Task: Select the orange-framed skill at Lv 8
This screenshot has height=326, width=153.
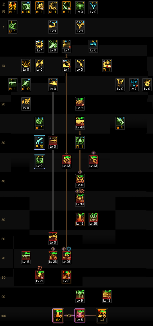Action: pos(66,277)
